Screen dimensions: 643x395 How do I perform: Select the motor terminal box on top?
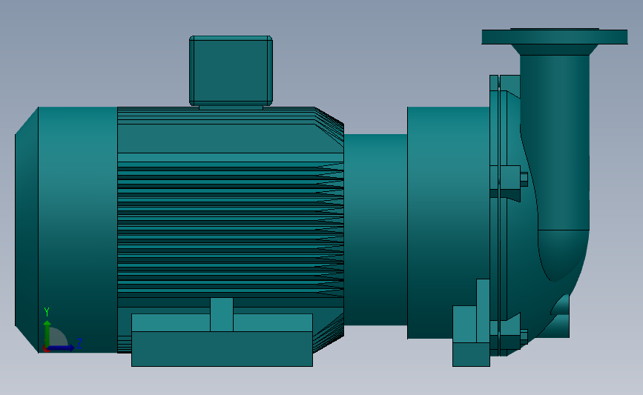coord(231,70)
